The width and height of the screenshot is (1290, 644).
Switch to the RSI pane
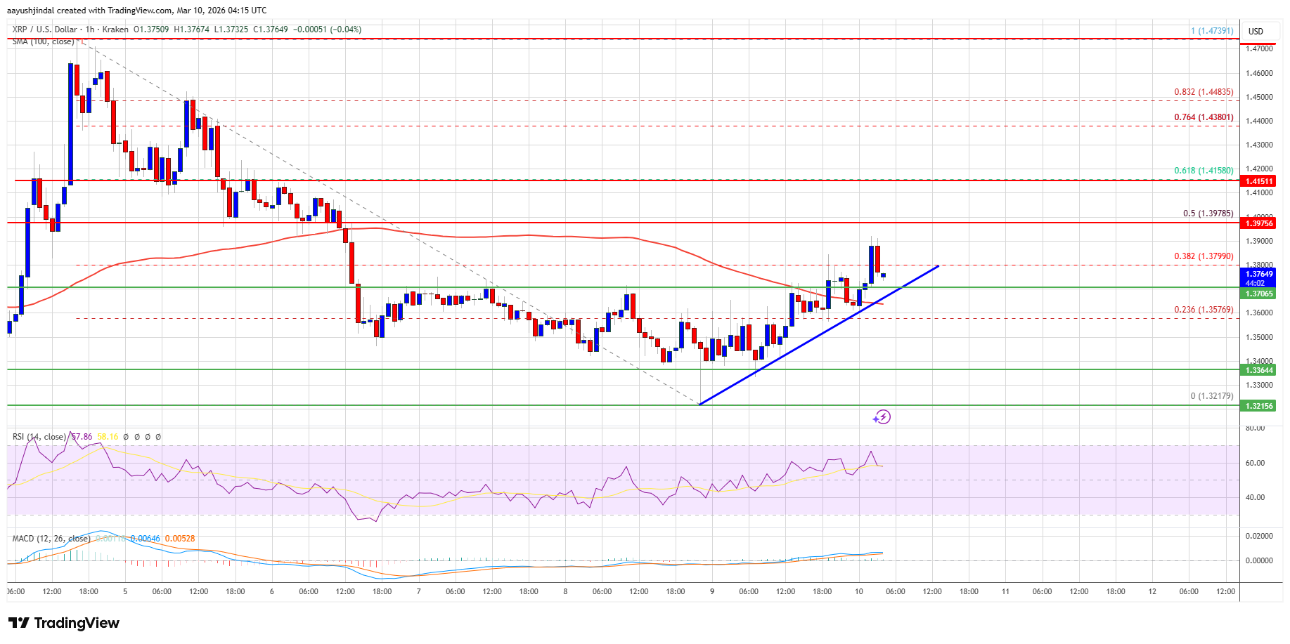pyautogui.click(x=633, y=478)
